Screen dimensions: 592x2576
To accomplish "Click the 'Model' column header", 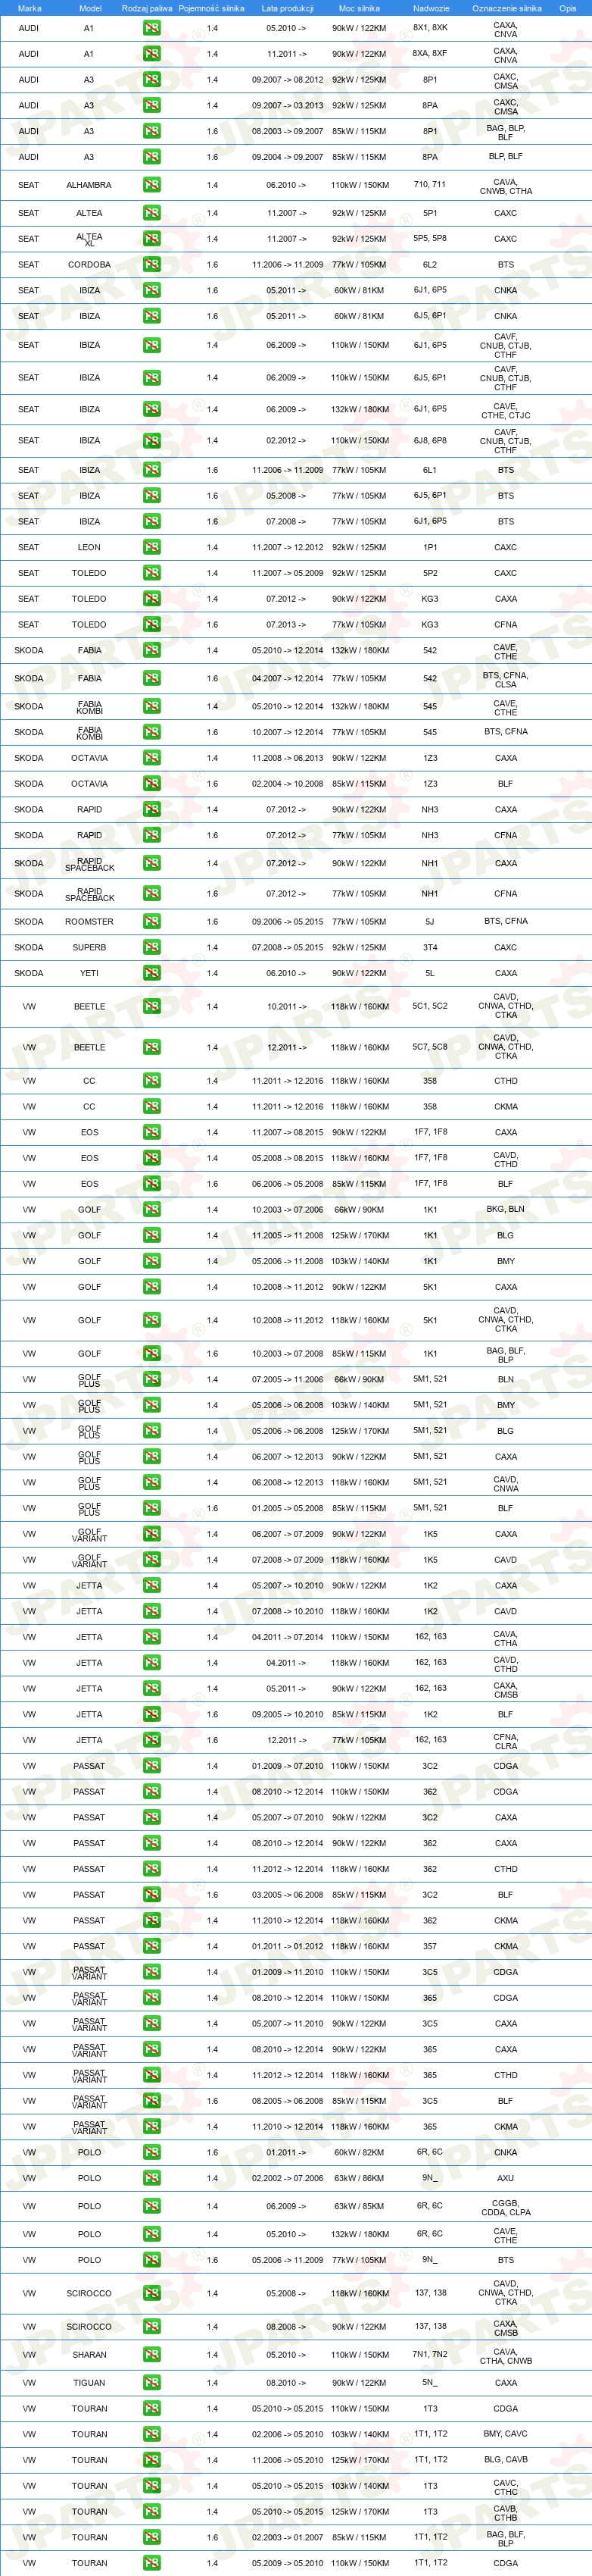I will 90,8.
